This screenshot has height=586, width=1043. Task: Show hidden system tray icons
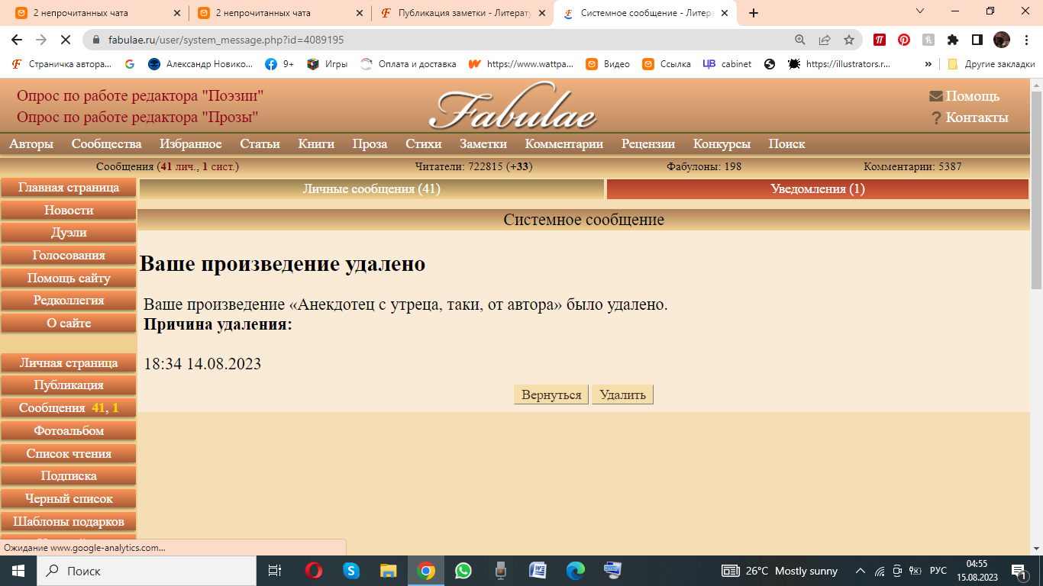[x=861, y=571]
